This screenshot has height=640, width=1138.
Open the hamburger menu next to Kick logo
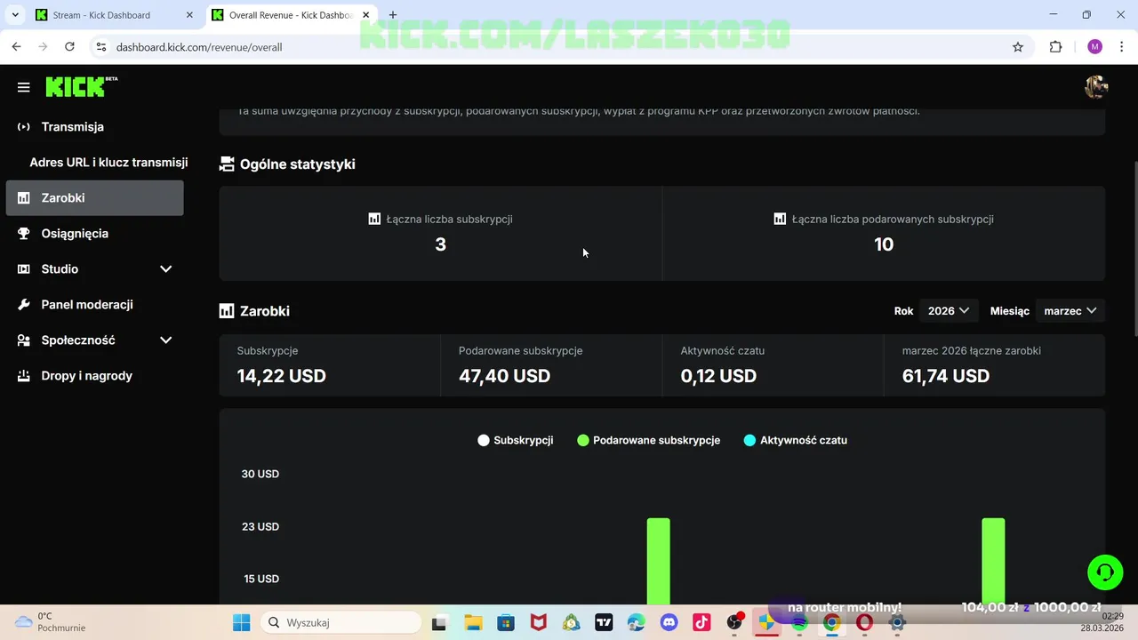click(24, 87)
